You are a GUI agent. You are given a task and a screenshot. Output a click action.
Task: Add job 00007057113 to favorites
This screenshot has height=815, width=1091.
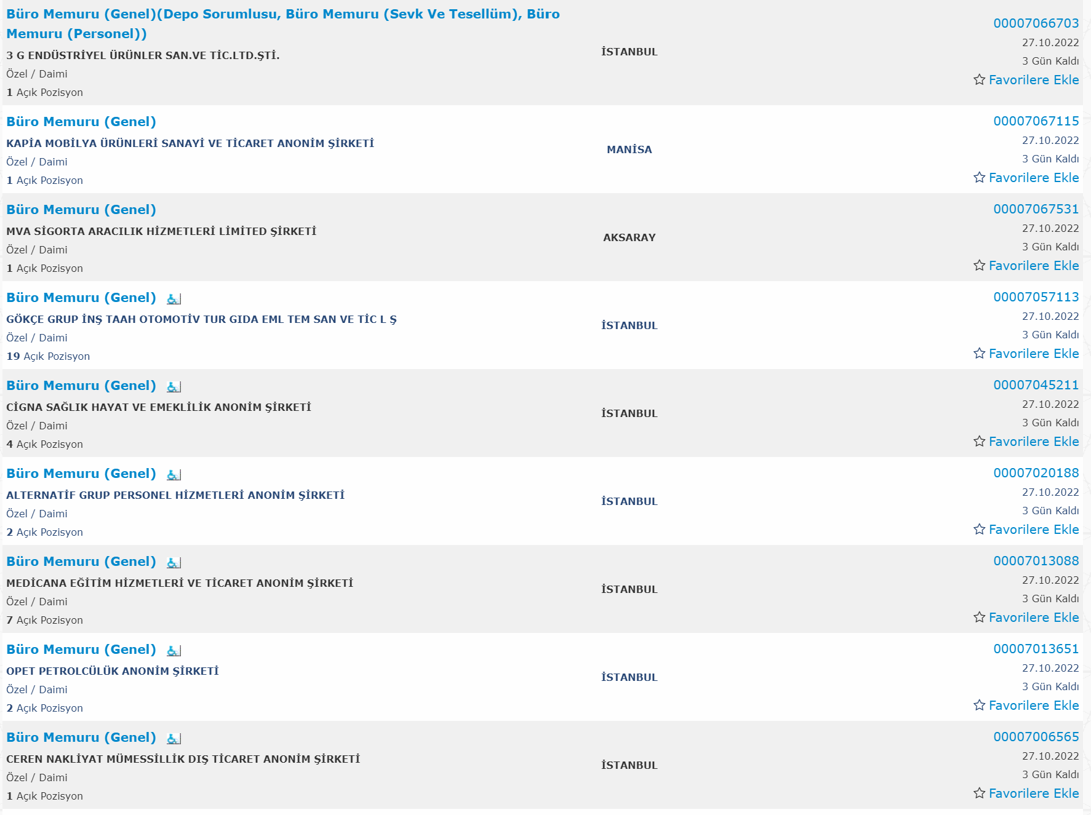1026,354
